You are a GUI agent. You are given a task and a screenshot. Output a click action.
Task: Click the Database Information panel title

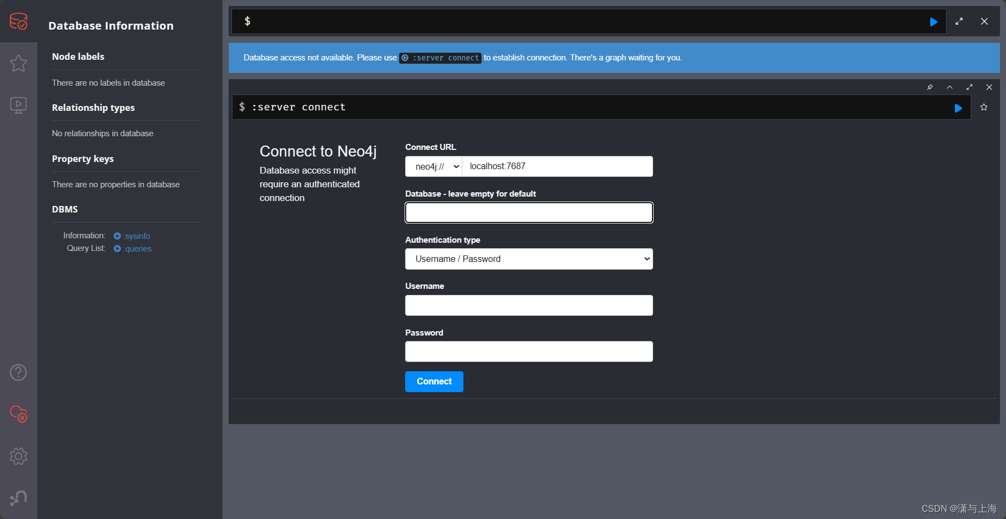(111, 26)
